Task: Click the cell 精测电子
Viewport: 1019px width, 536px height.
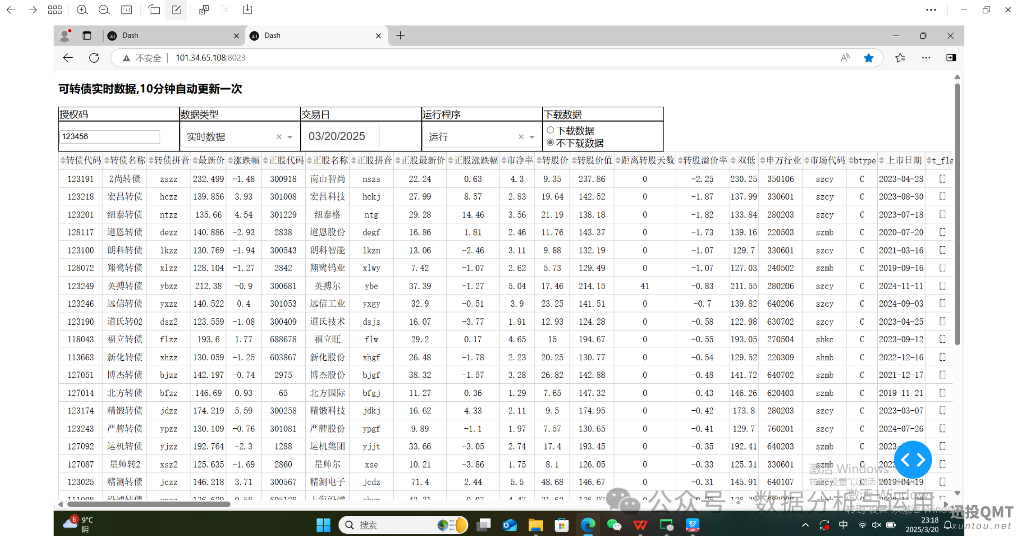Action: pos(327,482)
